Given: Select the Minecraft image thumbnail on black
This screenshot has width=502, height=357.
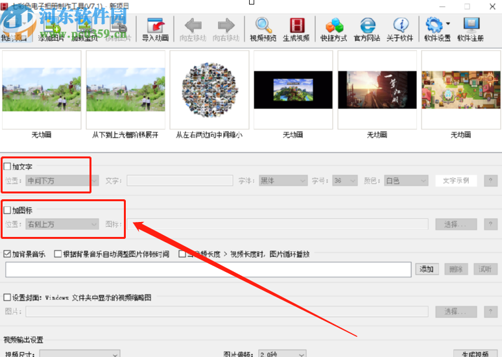Looking at the screenshot, I should pos(293,90).
